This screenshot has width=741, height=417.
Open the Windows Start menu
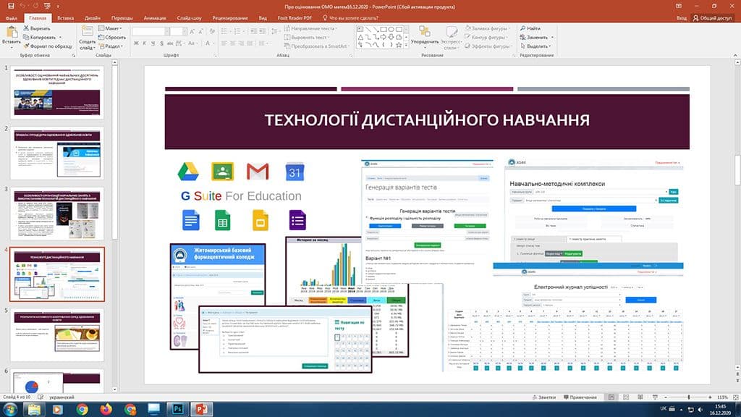10,409
